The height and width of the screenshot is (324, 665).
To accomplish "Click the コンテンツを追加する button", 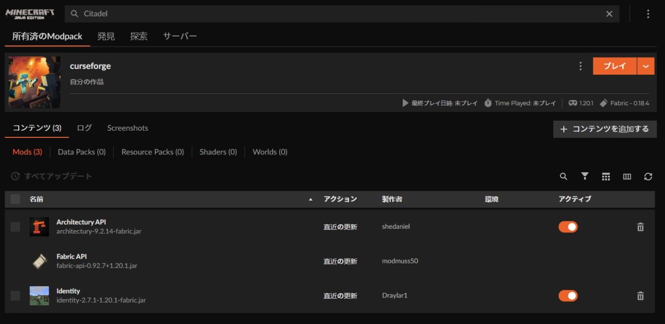I will pos(605,129).
